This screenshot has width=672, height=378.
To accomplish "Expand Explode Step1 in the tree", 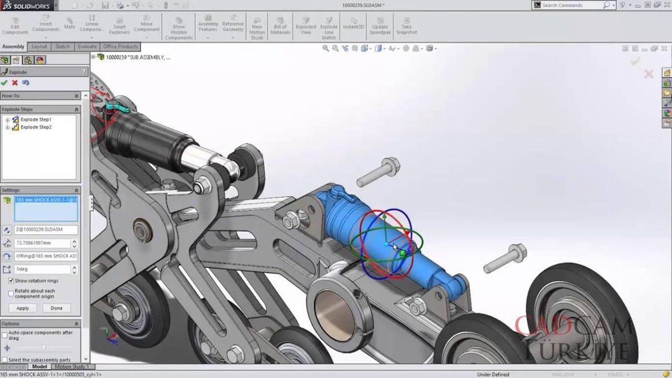I will [x=8, y=119].
